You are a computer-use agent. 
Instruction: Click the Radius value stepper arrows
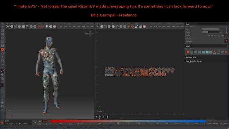(x=227, y=32)
